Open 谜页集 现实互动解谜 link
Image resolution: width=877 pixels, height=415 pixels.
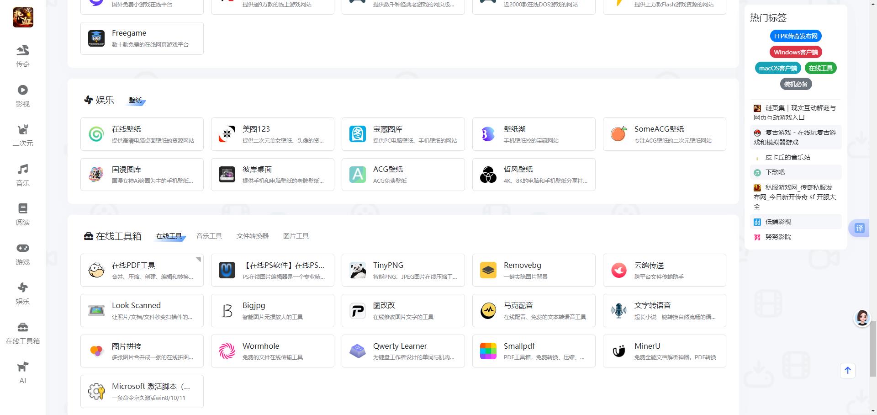pyautogui.click(x=795, y=112)
